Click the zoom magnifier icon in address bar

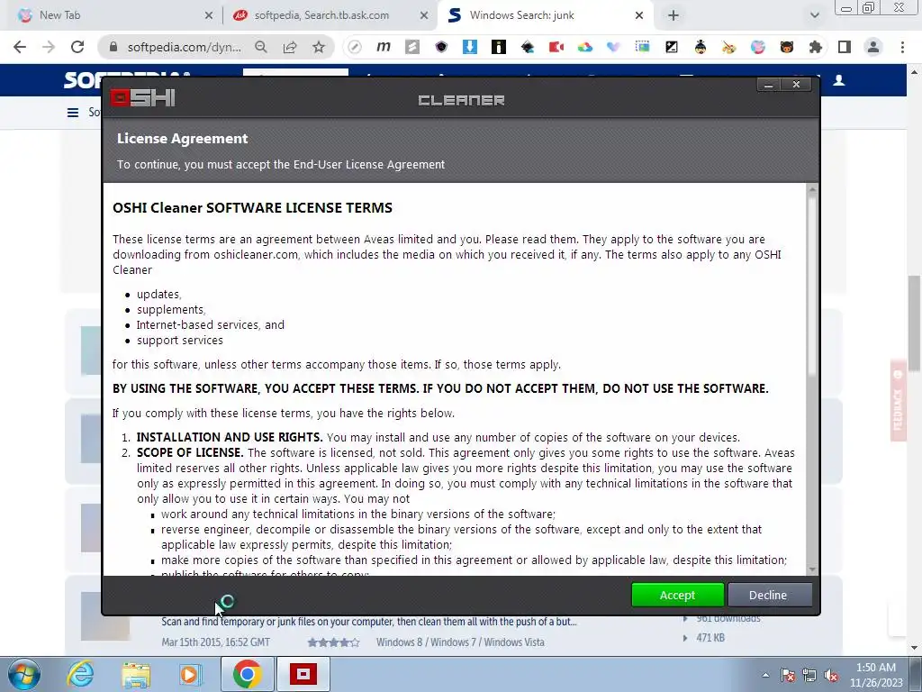pos(261,47)
